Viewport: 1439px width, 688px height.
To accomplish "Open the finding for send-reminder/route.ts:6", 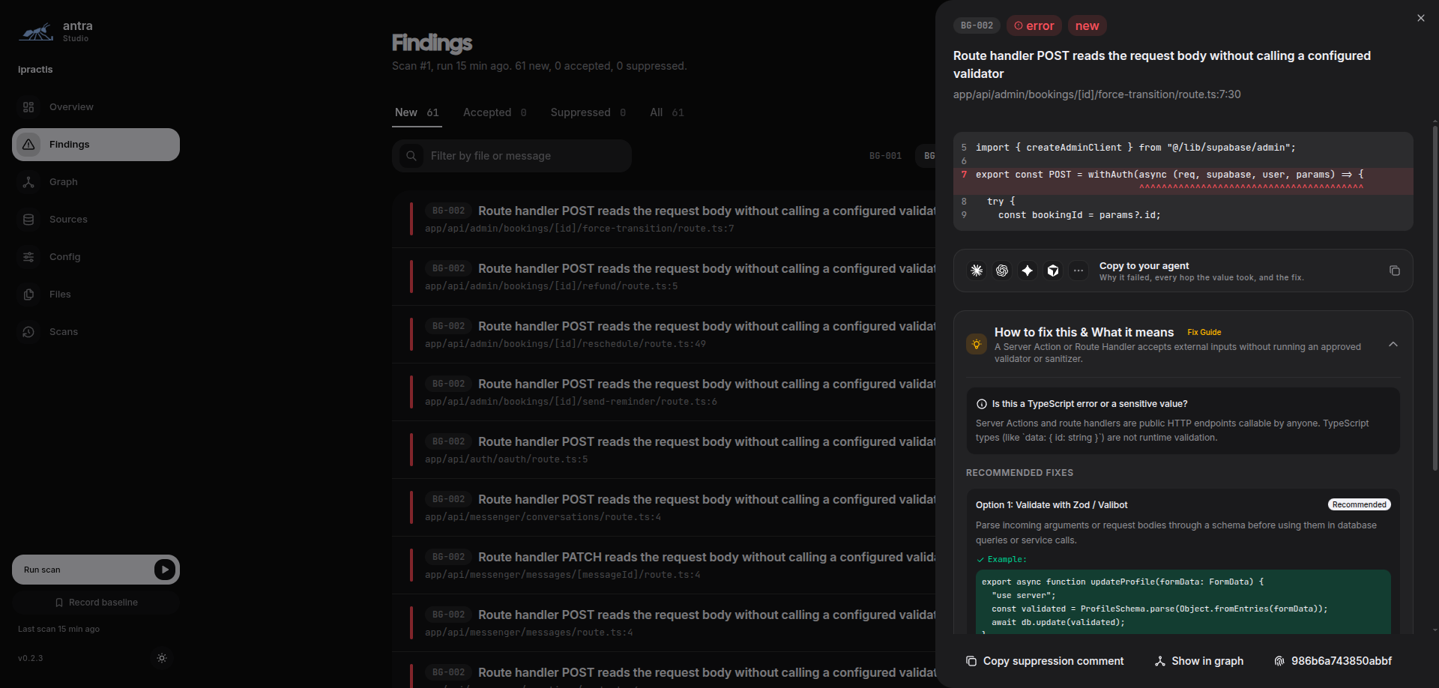I will 663,392.
